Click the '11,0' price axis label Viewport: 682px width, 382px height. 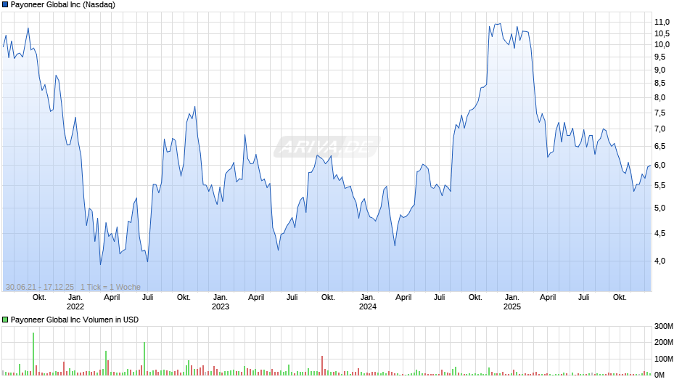(x=662, y=22)
